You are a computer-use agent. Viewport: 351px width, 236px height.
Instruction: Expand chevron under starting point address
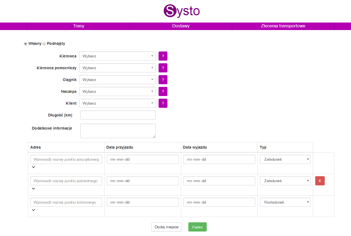[x=33, y=167]
